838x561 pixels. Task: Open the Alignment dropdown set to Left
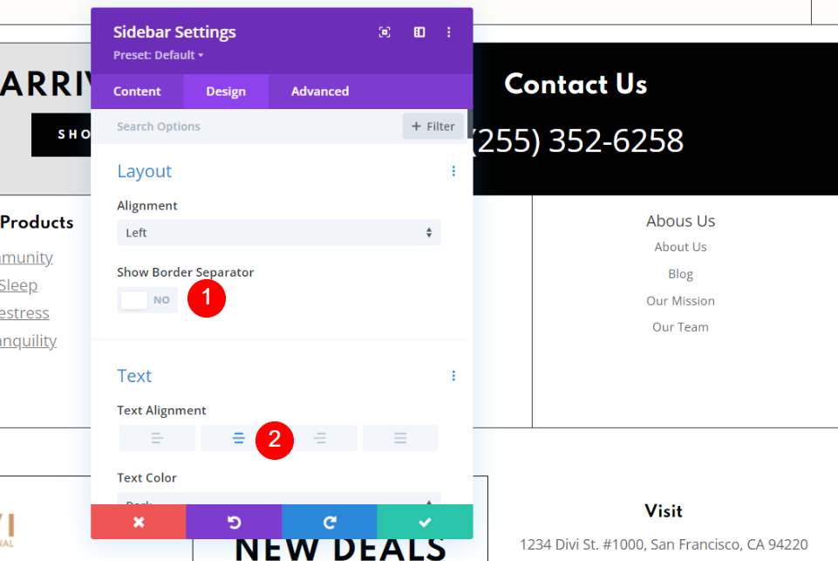(279, 233)
